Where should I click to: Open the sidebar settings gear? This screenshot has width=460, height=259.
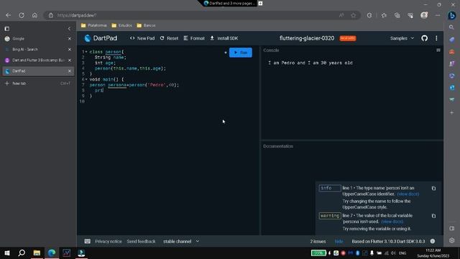452,240
